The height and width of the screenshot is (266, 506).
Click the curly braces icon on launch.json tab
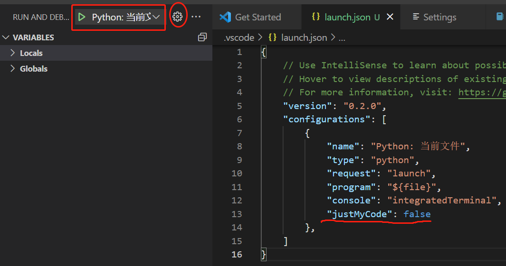(315, 17)
